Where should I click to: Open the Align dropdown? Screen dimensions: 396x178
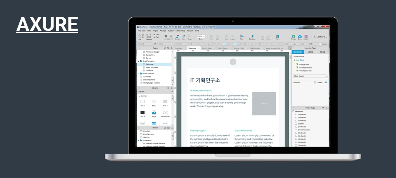(242, 37)
